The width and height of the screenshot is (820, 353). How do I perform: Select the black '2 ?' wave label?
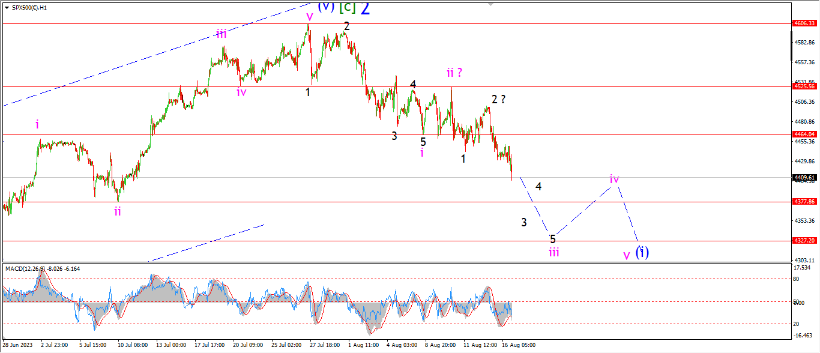point(498,99)
